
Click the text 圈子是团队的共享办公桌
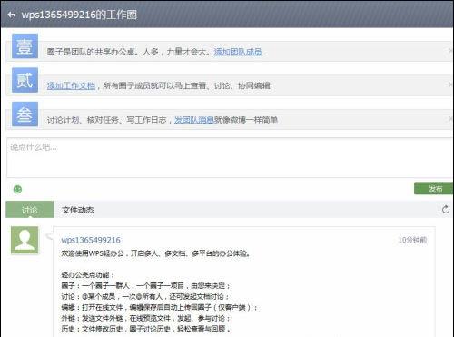click(x=91, y=52)
